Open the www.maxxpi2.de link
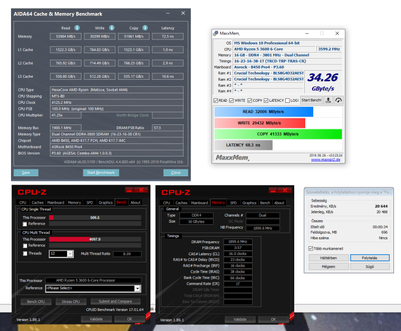The height and width of the screenshot is (331, 401). click(325, 159)
